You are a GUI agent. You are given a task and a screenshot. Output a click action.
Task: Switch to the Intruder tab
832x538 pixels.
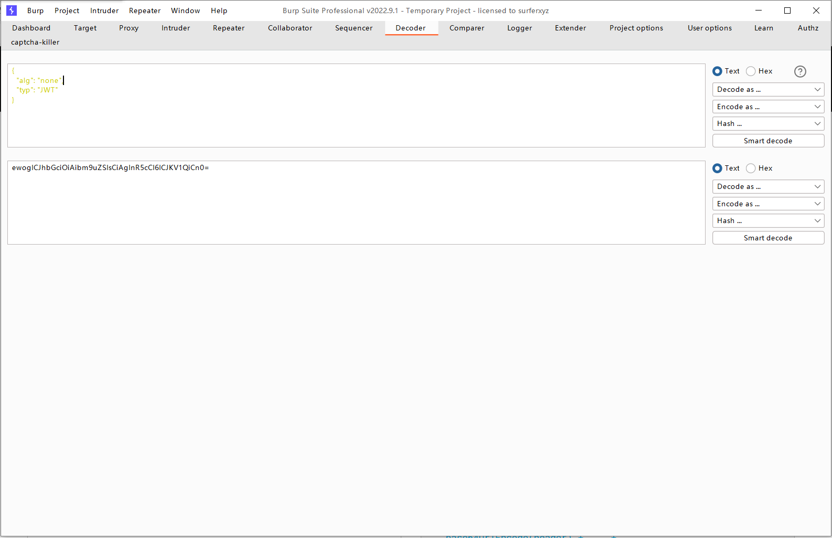tap(176, 28)
